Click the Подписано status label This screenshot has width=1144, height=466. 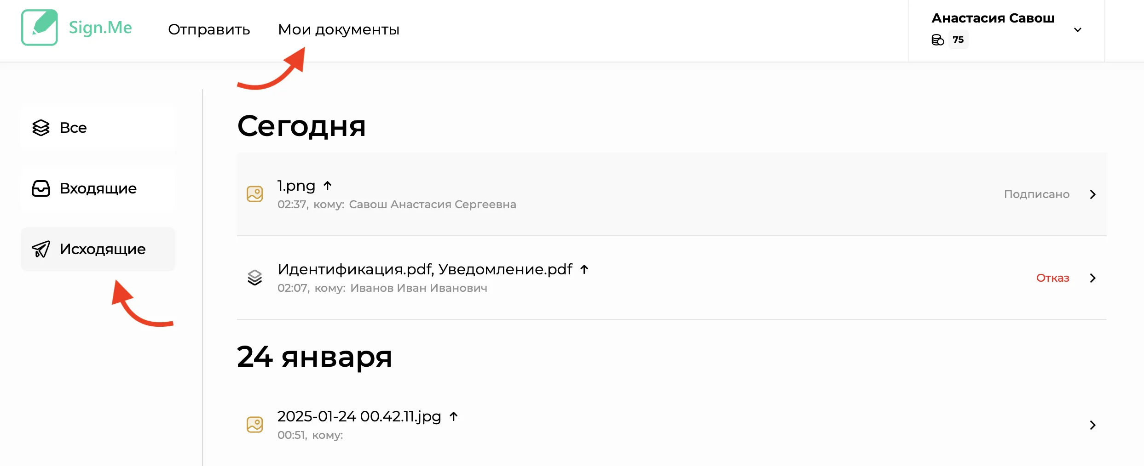1037,194
